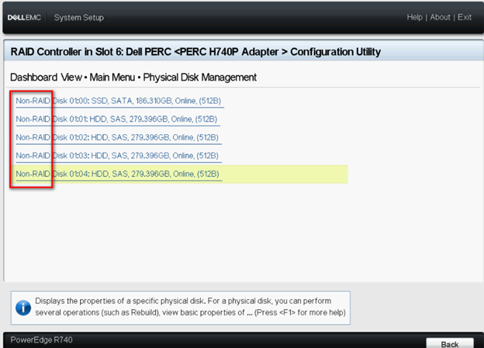The image size is (484, 348).
Task: Exit the System Setup utility
Action: [x=465, y=17]
